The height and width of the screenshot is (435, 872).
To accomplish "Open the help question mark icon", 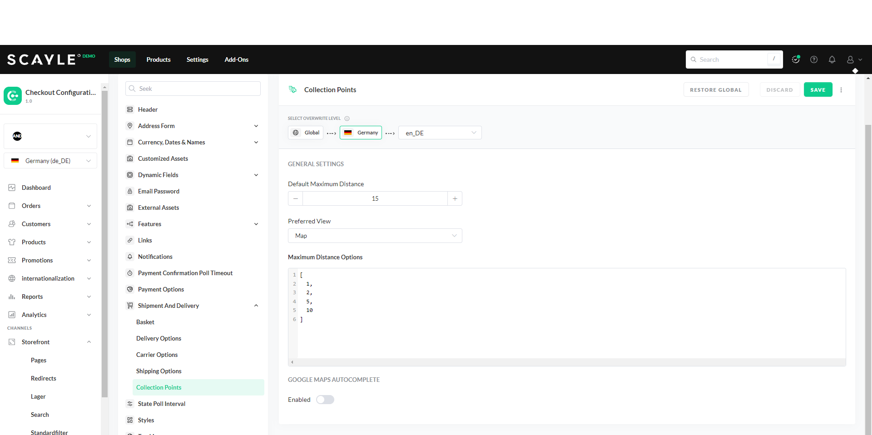I will [x=813, y=59].
